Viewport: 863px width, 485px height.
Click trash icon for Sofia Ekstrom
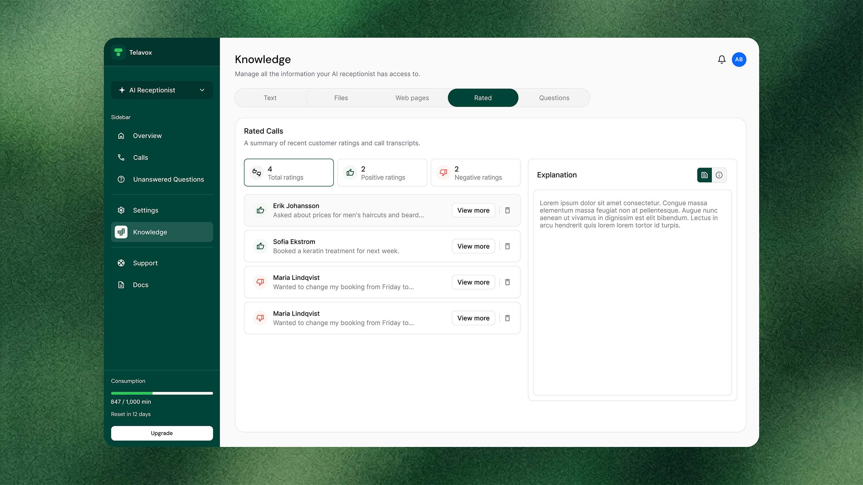[x=507, y=246]
